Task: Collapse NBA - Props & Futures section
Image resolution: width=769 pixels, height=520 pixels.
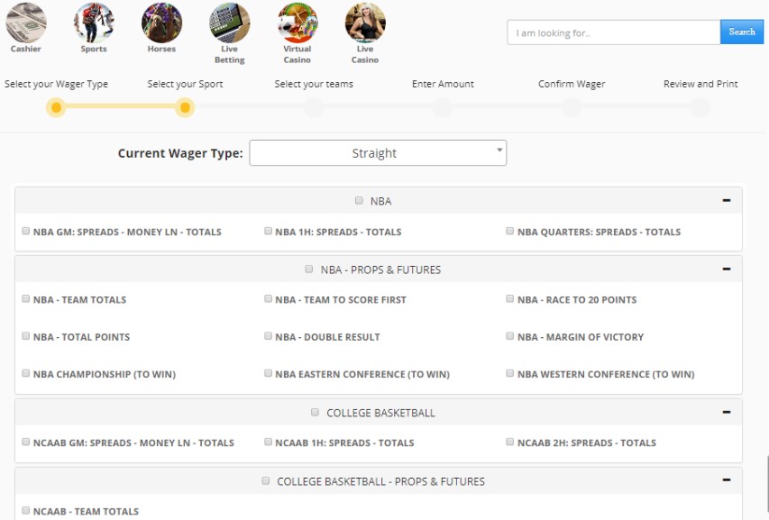Action: coord(726,269)
